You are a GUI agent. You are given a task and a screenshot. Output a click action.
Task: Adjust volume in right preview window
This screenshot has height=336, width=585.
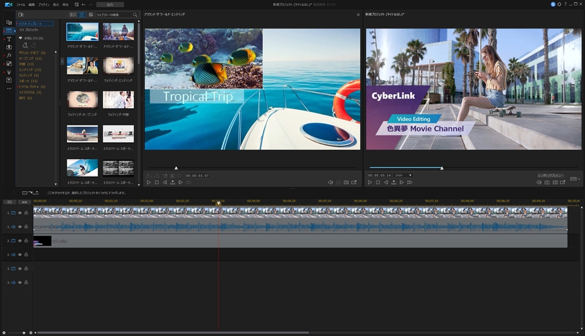coord(539,183)
